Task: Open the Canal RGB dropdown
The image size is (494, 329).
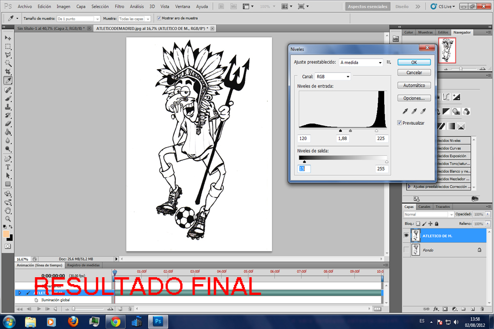Action: 332,76
